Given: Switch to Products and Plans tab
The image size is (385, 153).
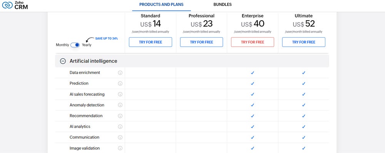Looking at the screenshot, I should tap(161, 4).
